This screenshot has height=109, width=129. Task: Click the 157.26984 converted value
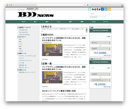tap(100, 53)
